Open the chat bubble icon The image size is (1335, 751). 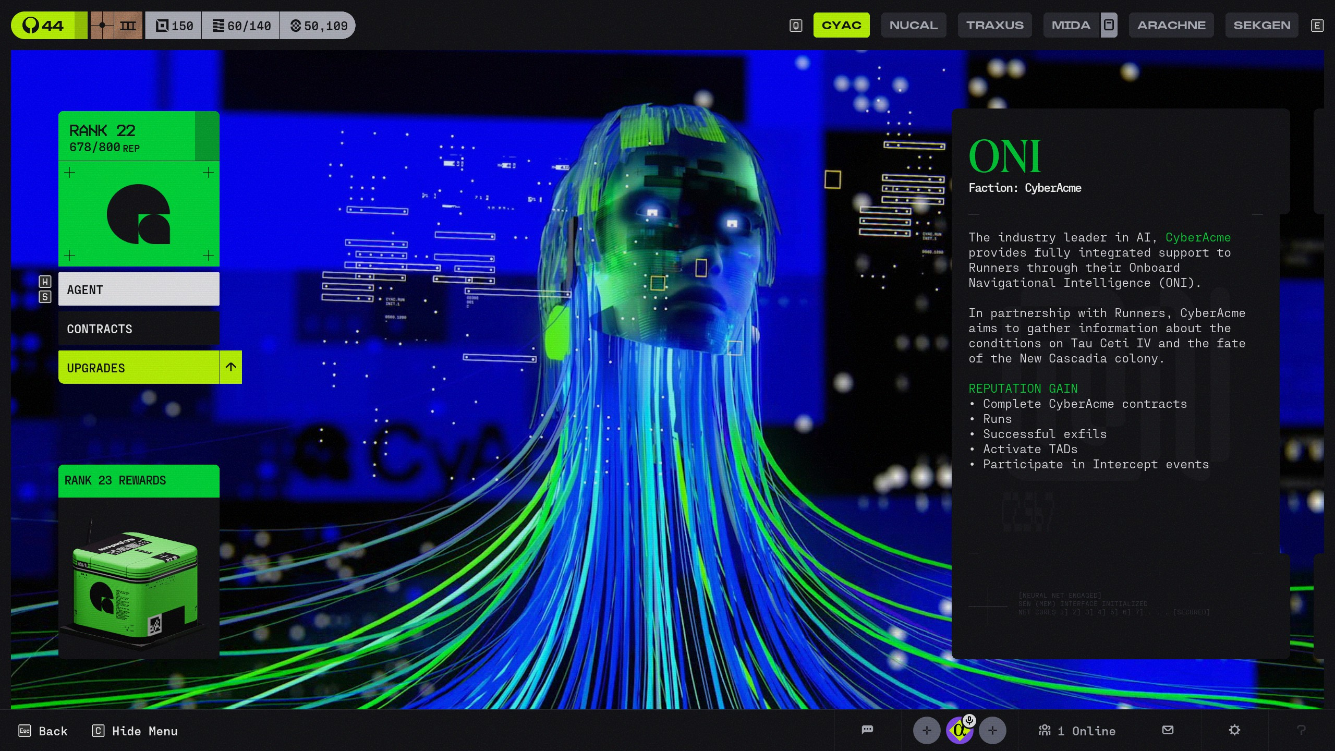(867, 730)
